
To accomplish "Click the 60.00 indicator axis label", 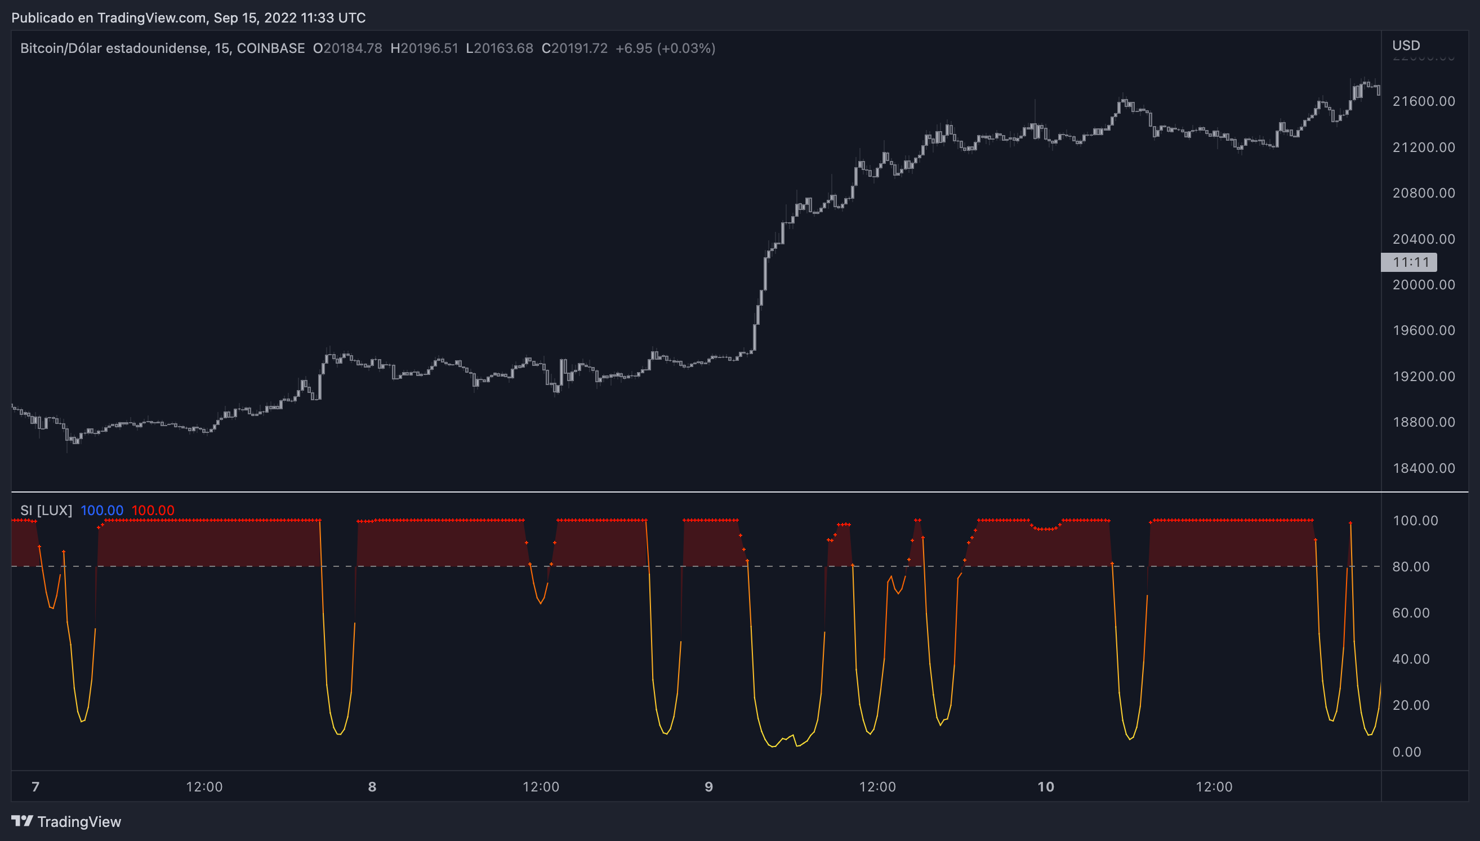I will coord(1411,613).
